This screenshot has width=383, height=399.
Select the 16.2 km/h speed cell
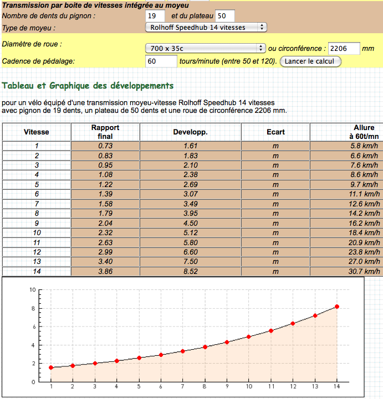(x=346, y=223)
